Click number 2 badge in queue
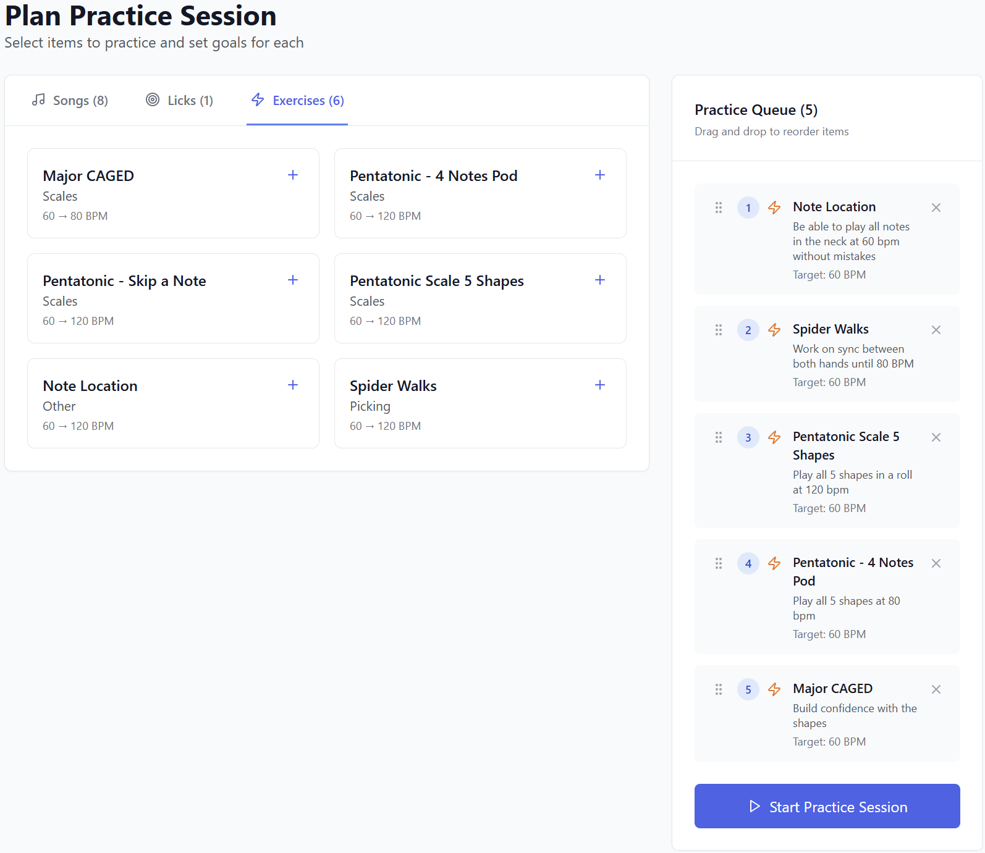This screenshot has height=853, width=985. [748, 330]
